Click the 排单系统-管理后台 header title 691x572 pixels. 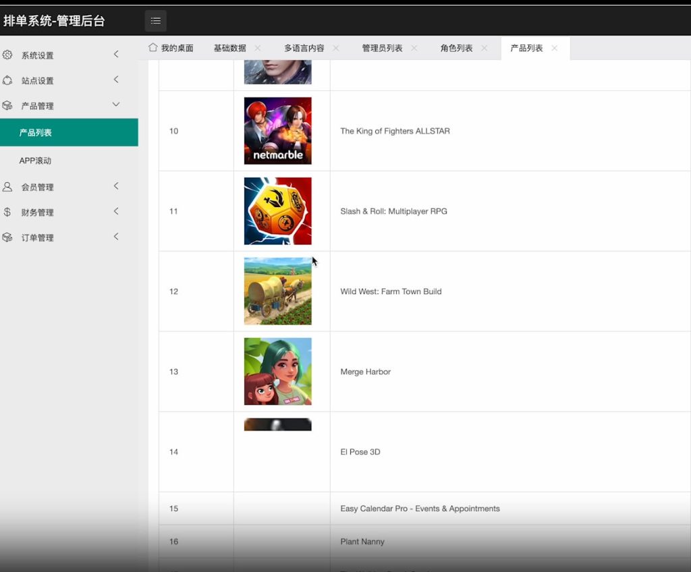click(x=54, y=21)
